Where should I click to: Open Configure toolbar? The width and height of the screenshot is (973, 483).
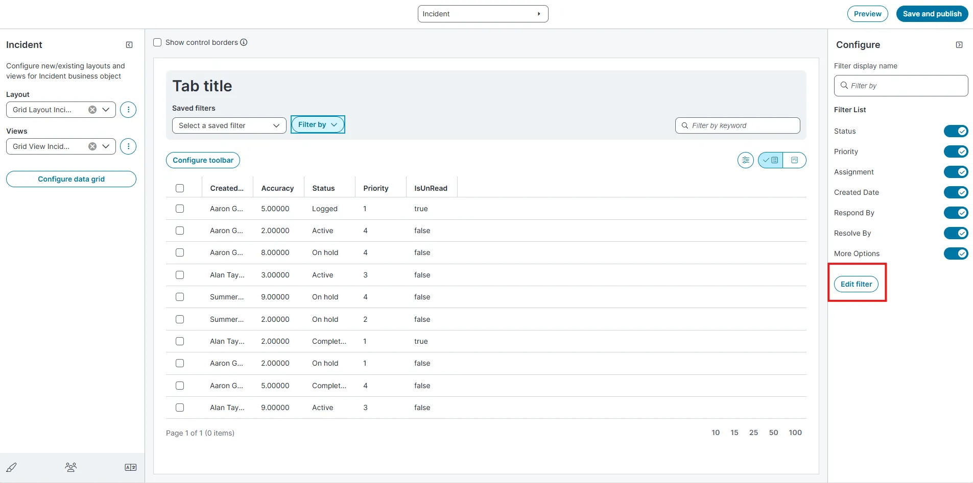[x=203, y=160]
